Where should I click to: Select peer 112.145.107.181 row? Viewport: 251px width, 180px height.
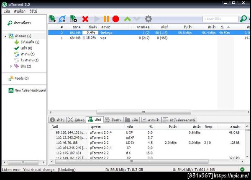(147, 153)
